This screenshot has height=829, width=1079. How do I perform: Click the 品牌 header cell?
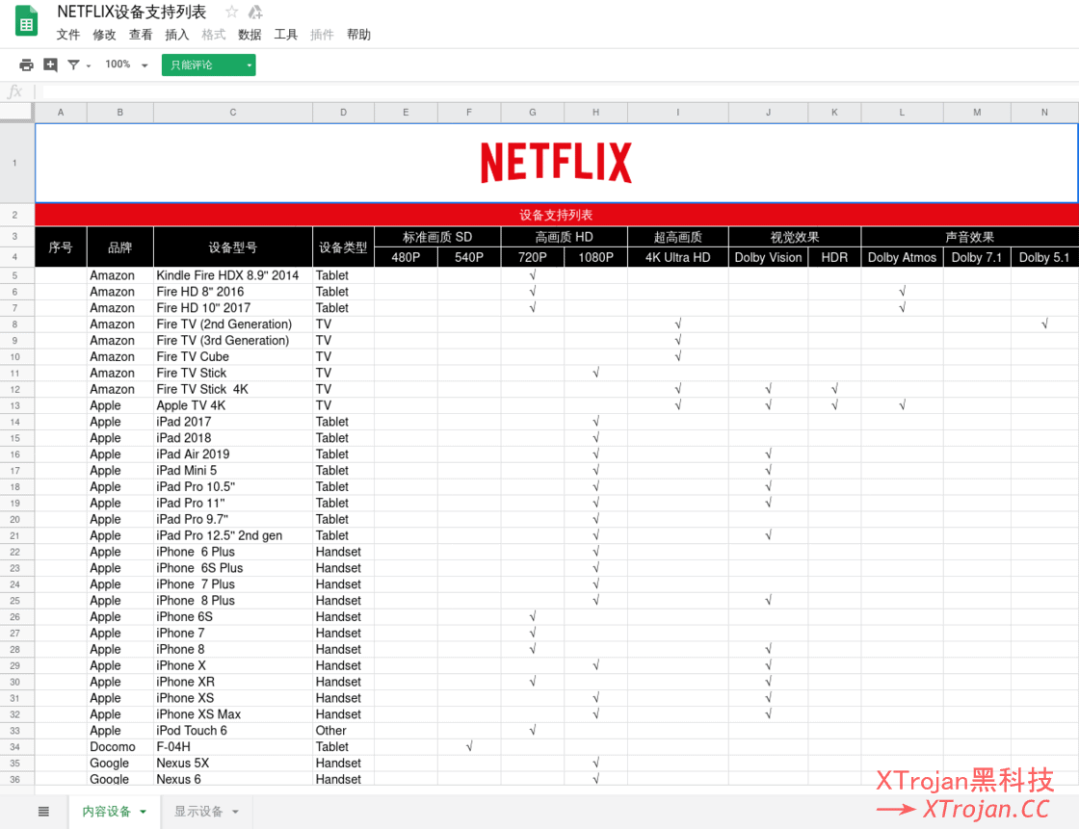click(x=119, y=247)
